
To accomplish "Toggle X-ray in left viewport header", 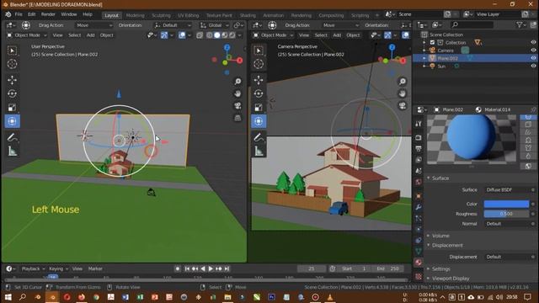I will pyautogui.click(x=200, y=35).
